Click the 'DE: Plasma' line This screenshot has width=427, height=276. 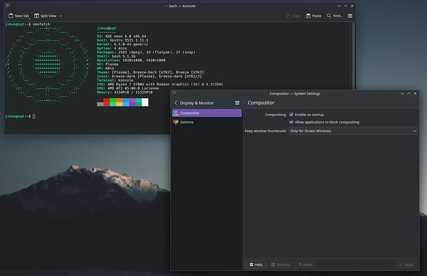click(108, 64)
